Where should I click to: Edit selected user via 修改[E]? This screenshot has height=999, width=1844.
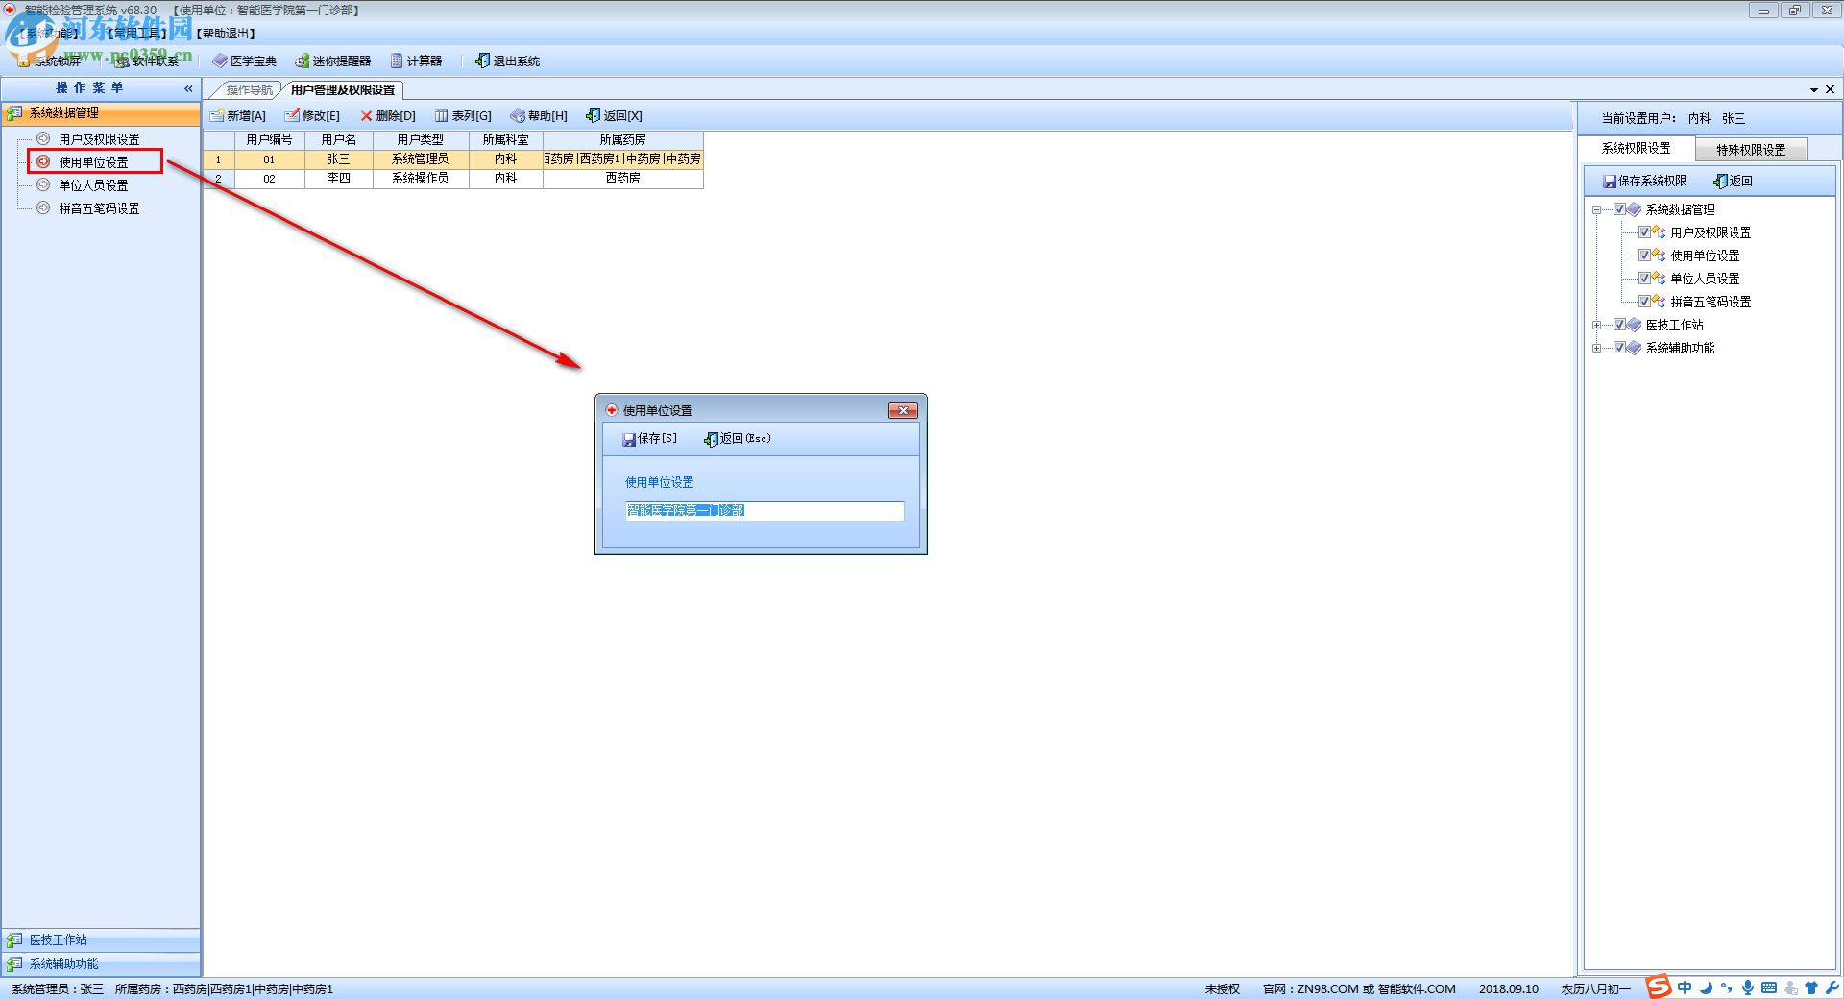[x=312, y=115]
